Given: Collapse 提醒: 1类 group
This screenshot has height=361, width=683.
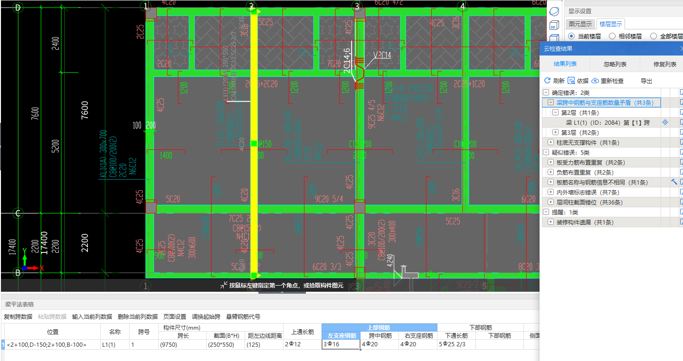Looking at the screenshot, I should point(546,212).
